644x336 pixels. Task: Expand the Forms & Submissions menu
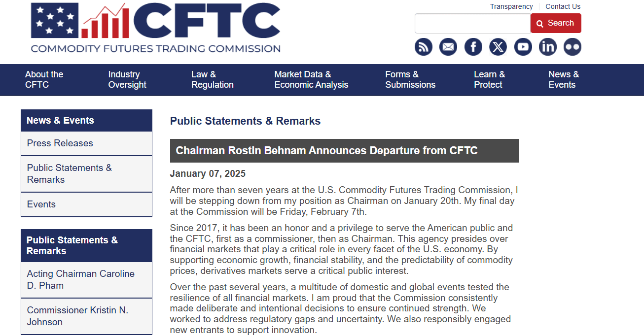(x=410, y=79)
